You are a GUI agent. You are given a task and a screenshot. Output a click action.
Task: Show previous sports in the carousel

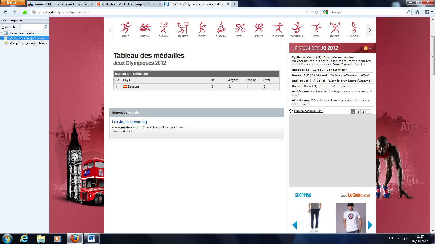point(110,30)
